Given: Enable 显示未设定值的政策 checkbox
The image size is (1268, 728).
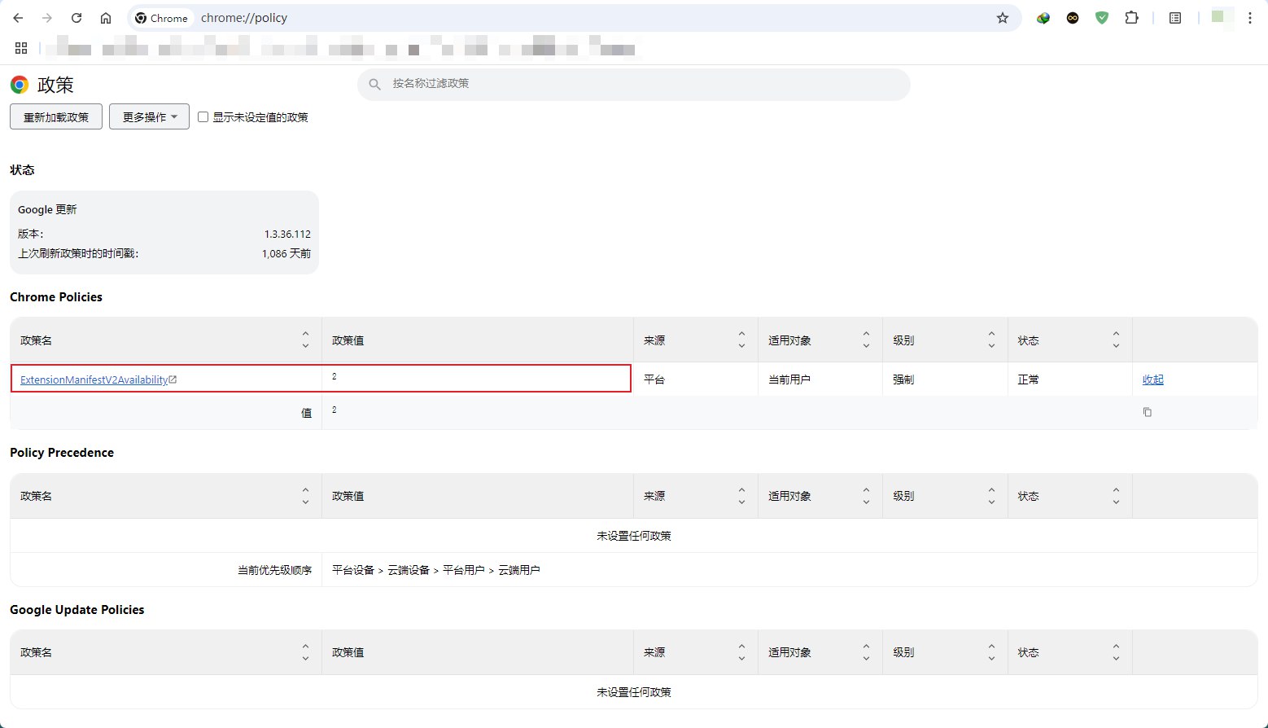Looking at the screenshot, I should click(203, 116).
